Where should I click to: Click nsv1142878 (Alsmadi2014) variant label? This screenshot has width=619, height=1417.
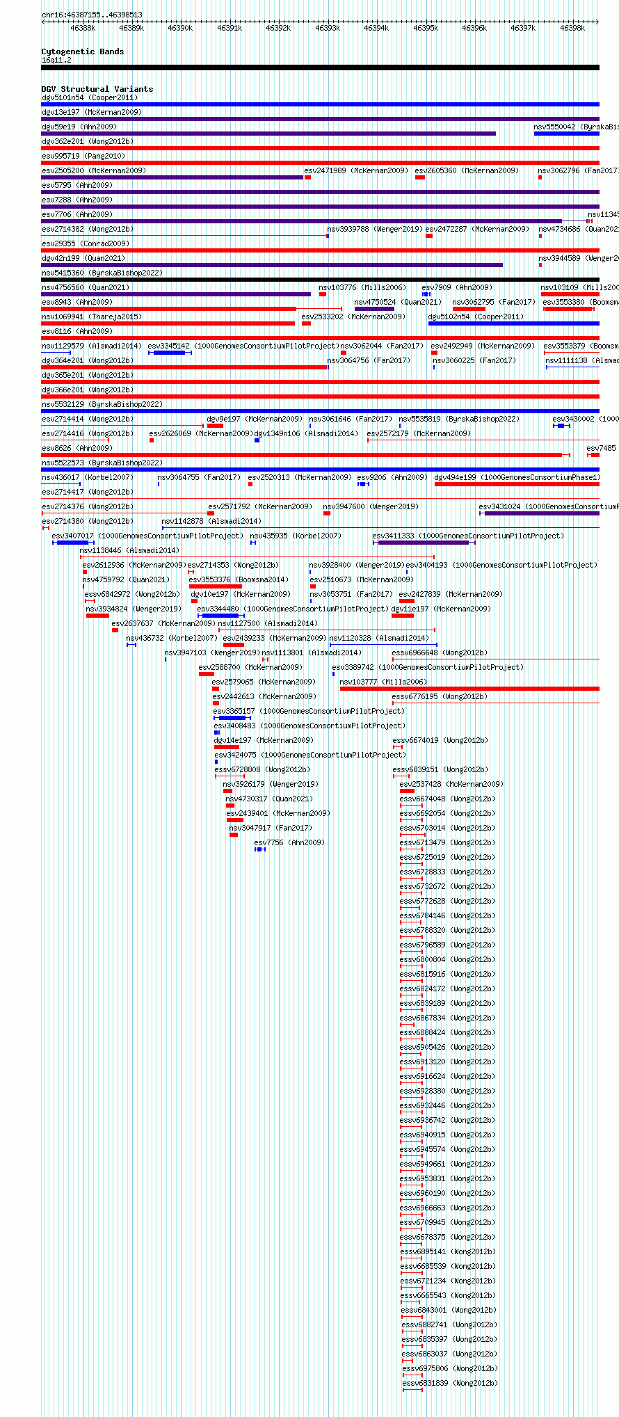(x=212, y=521)
